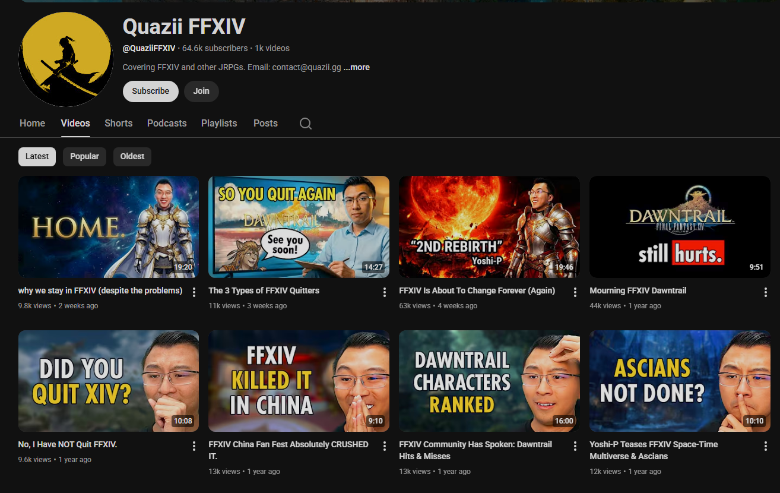This screenshot has height=493, width=780.
Task: Open the Posts tab
Action: [x=265, y=123]
